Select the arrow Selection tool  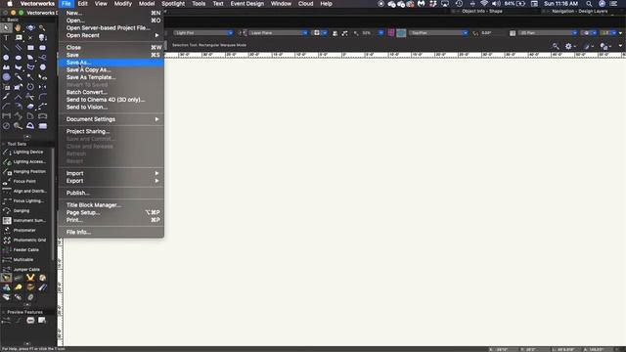coord(6,28)
